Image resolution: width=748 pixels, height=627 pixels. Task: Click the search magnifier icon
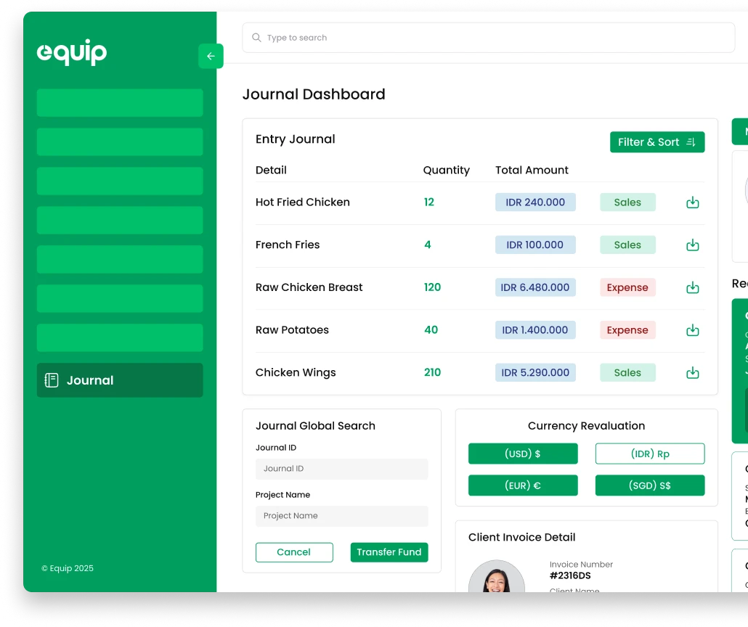256,38
